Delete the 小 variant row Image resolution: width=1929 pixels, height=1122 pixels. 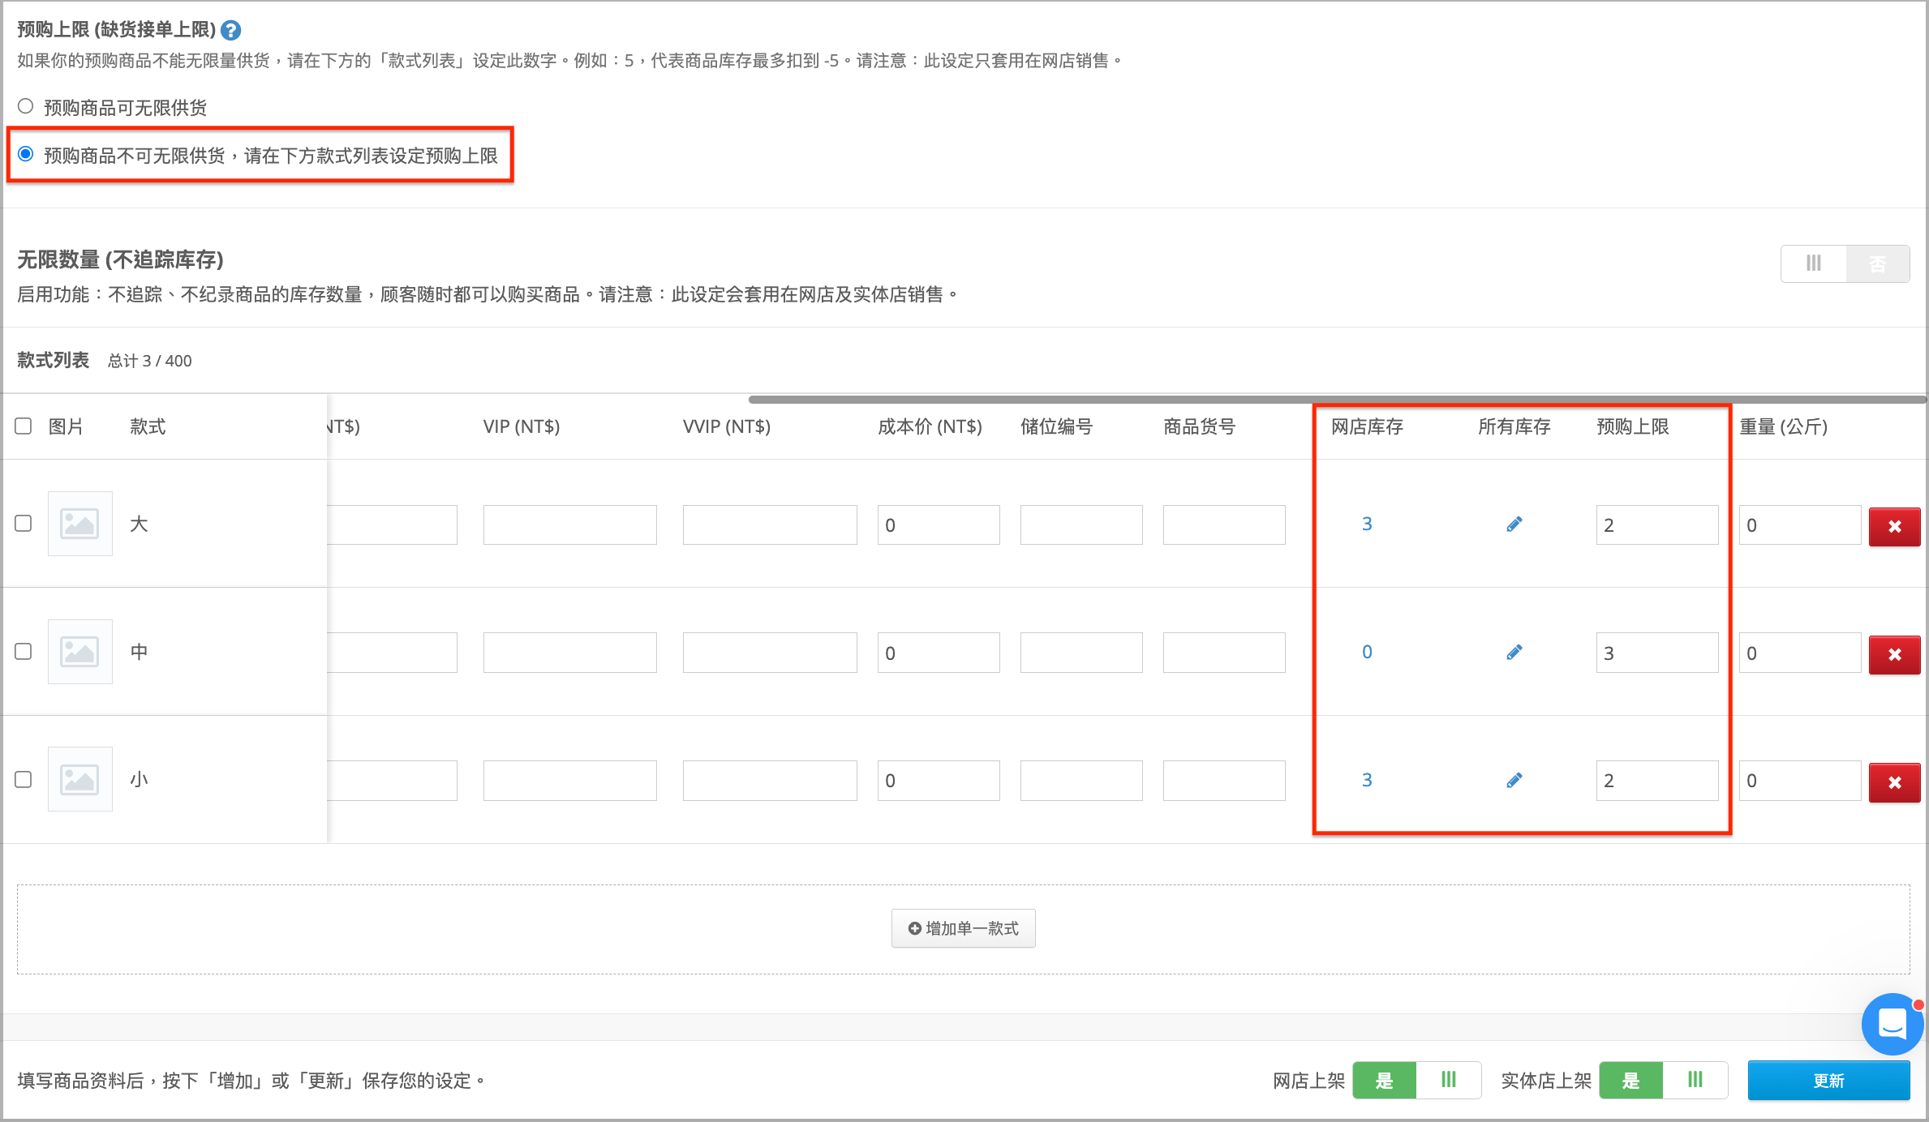point(1894,782)
